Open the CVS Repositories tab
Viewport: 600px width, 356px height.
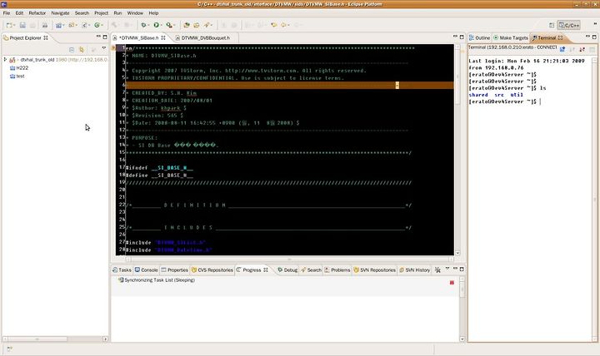click(x=212, y=270)
